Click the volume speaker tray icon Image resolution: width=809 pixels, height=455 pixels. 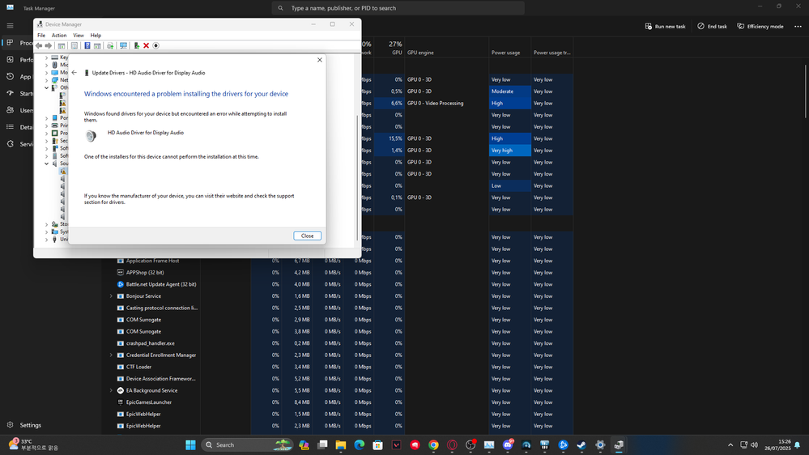(754, 444)
